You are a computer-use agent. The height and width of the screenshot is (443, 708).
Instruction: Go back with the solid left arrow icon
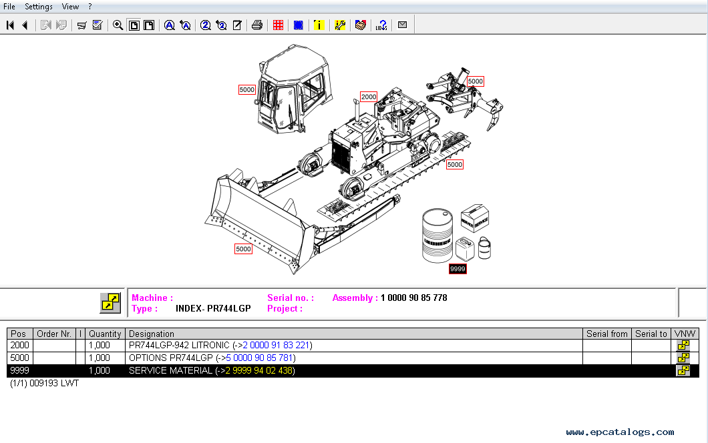25,25
